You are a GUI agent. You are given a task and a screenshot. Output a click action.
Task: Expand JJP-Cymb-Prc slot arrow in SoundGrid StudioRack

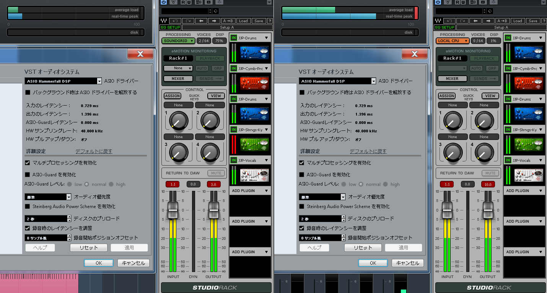267,68
